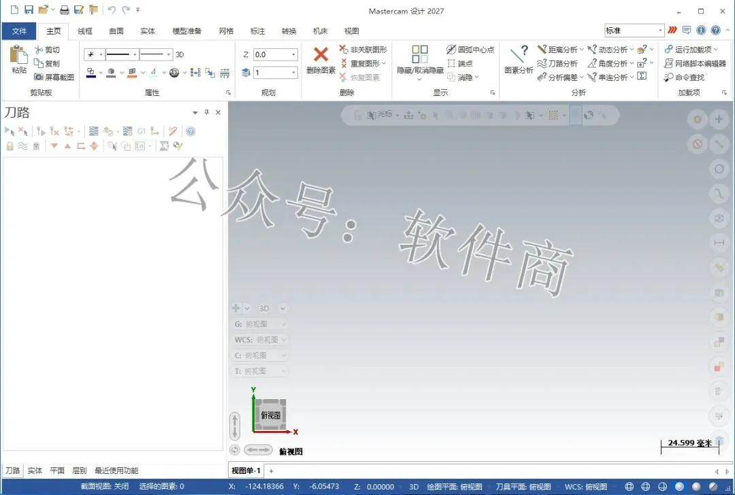Image resolution: width=735 pixels, height=495 pixels.
Task: Click the red up-triangle in 刀路 toolbar
Action: pos(67,146)
